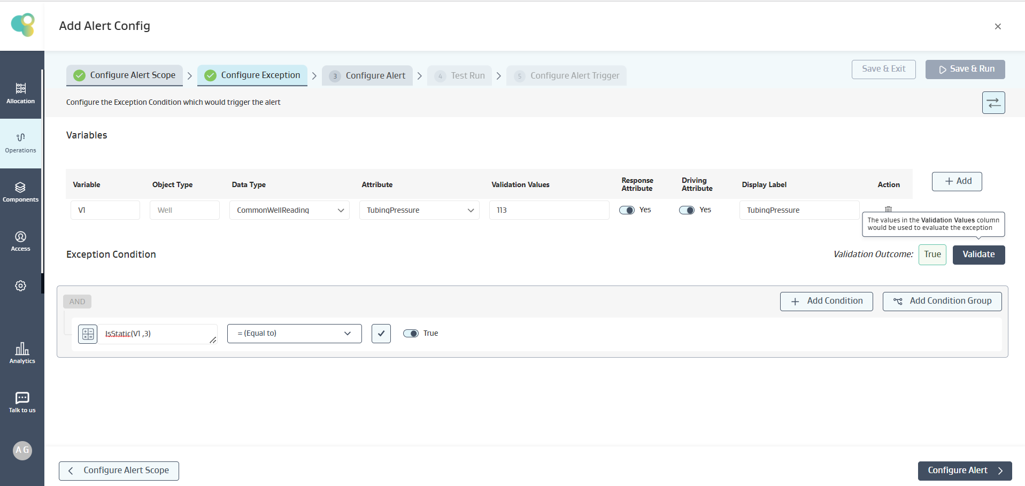1025x486 pixels.
Task: Click the expression builder calculator icon
Action: click(88, 334)
